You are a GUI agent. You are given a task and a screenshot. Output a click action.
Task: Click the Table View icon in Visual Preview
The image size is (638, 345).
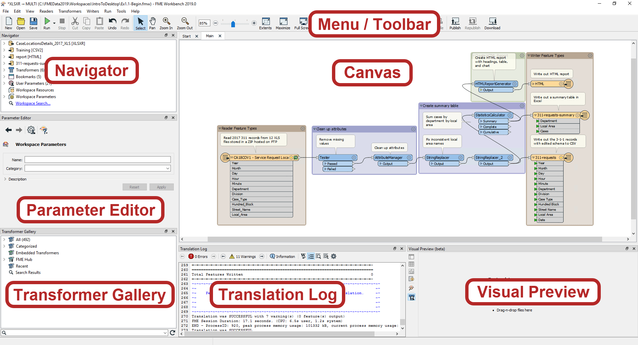(x=411, y=264)
